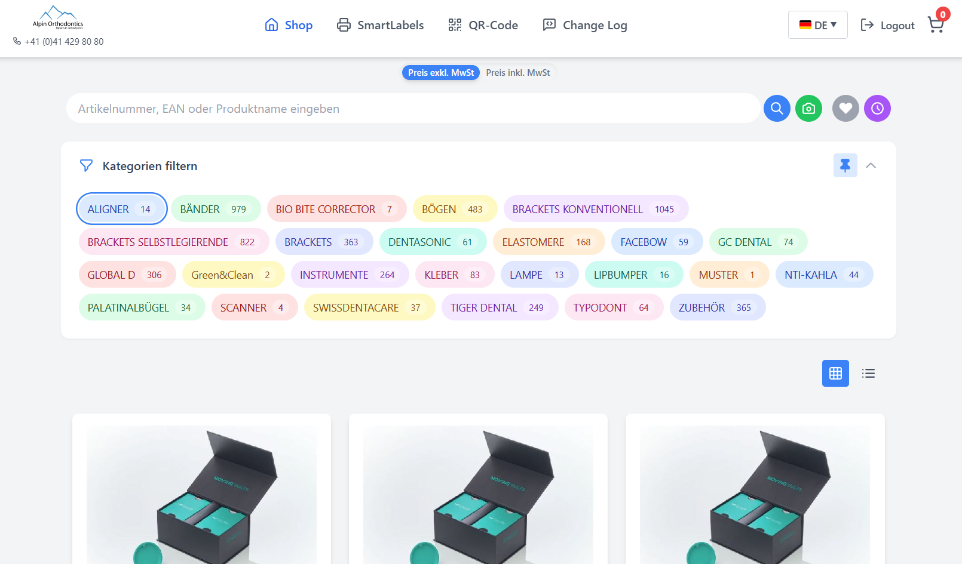Select the FACEBOW category chip
The width and height of the screenshot is (962, 564).
[x=657, y=242]
